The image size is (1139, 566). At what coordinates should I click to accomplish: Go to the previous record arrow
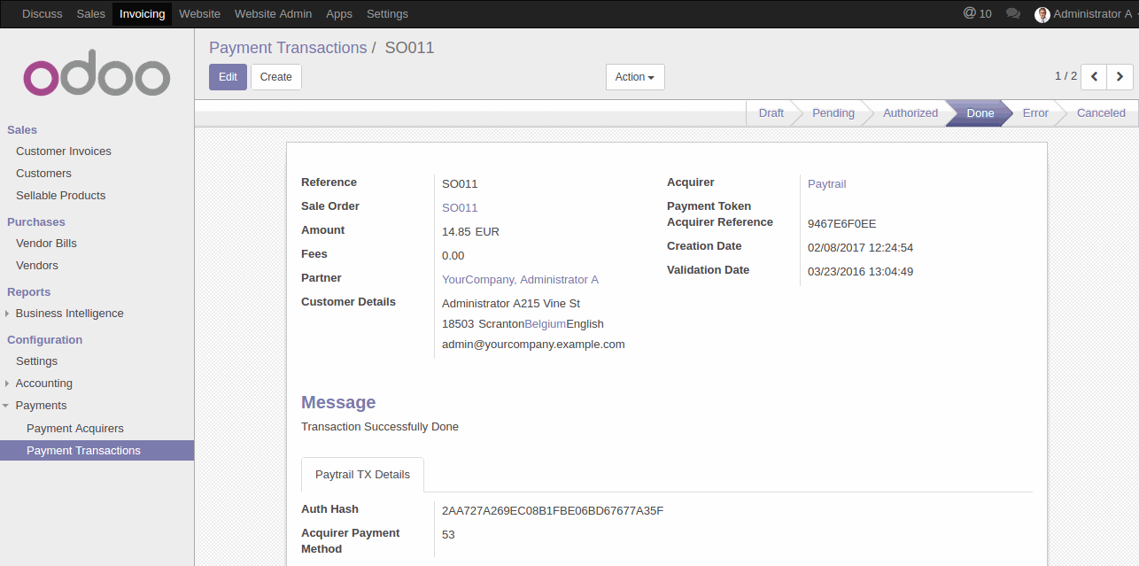(1094, 77)
